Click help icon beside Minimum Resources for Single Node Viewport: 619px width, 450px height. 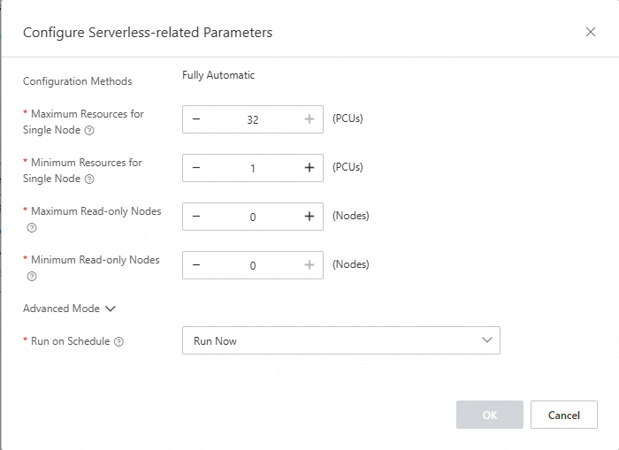click(x=89, y=179)
